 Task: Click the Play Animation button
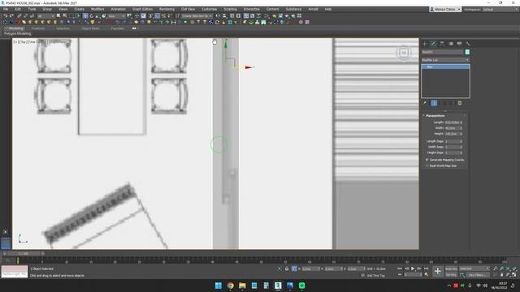coord(413,268)
